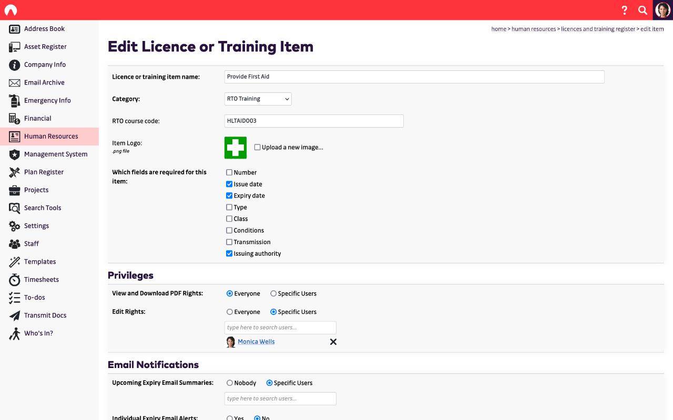Click the Management System shield icon
The height and width of the screenshot is (420, 673).
click(15, 154)
